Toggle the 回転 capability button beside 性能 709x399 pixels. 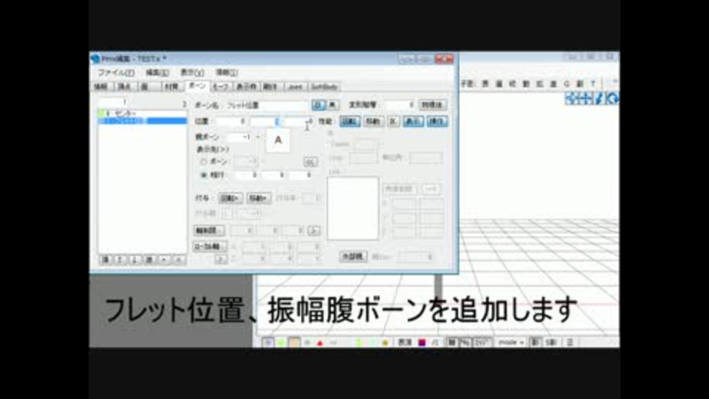[x=349, y=121]
